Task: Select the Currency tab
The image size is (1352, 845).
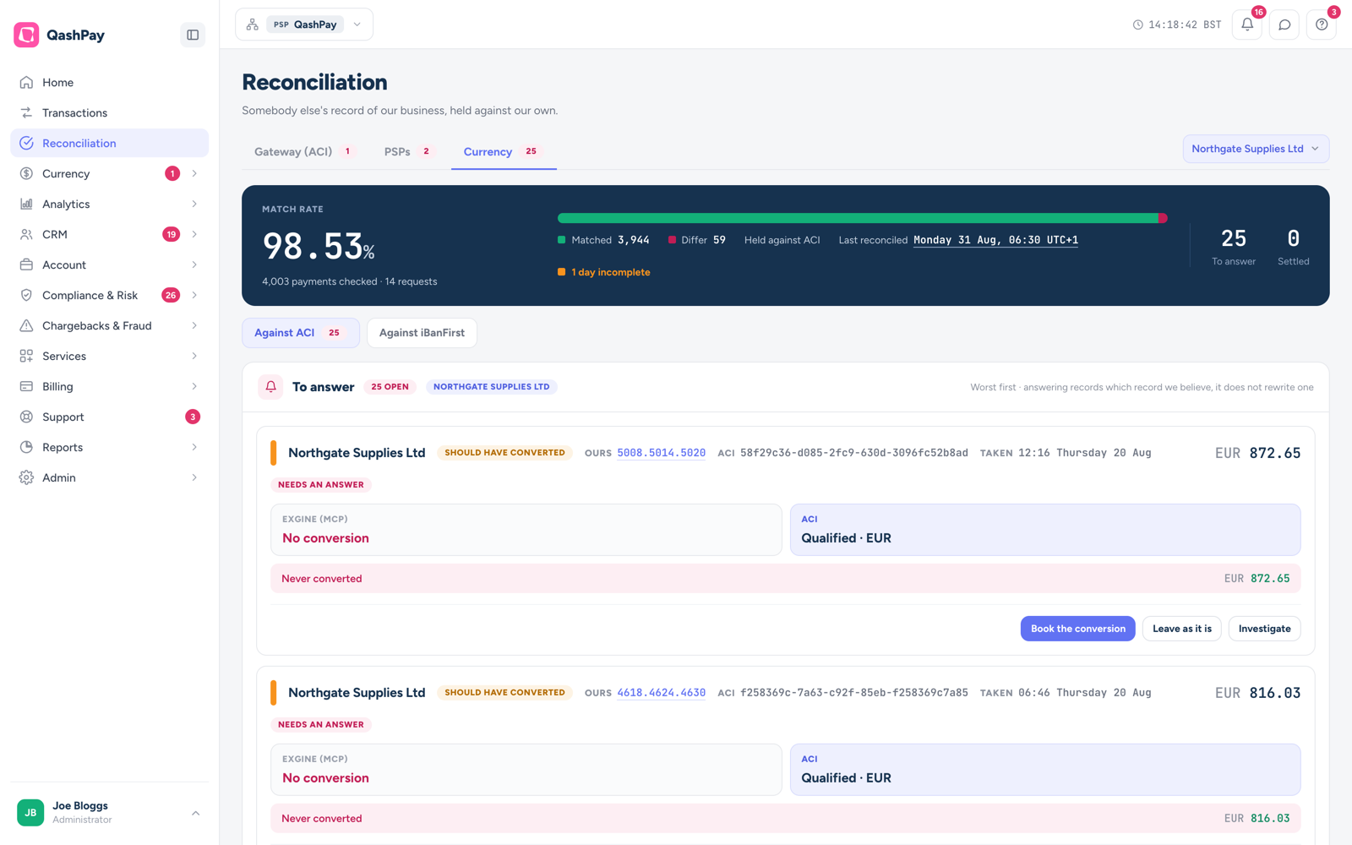Action: pyautogui.click(x=503, y=152)
